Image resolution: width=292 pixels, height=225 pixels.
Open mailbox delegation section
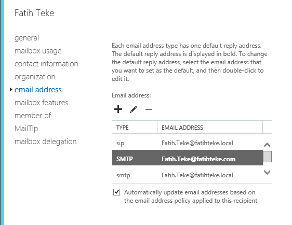[x=46, y=142]
